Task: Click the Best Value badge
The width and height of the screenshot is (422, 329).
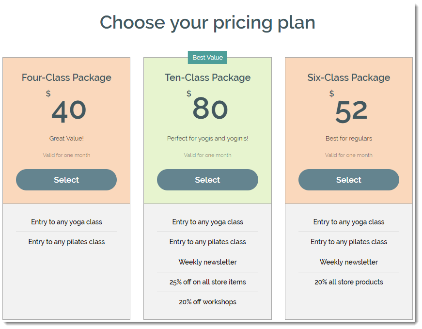Action: pyautogui.click(x=207, y=57)
